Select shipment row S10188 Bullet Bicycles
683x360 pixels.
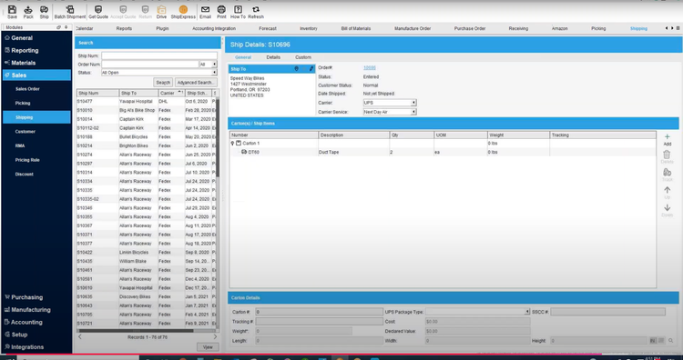point(147,137)
